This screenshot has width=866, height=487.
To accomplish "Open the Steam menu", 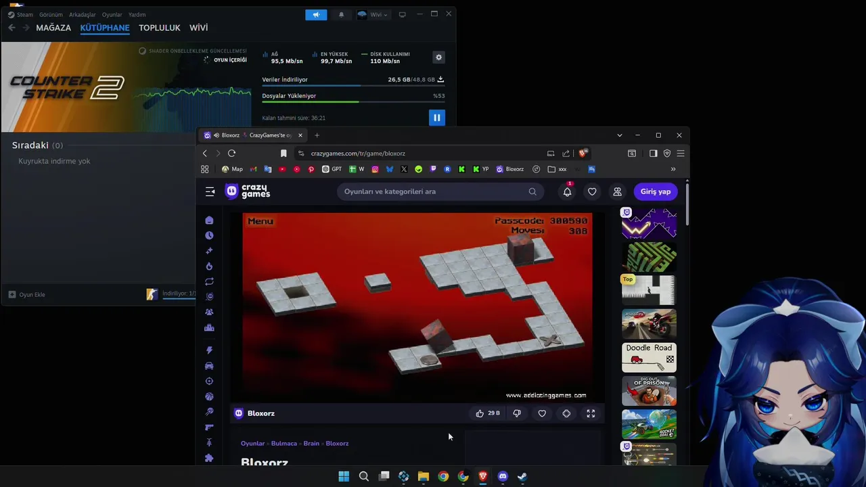I will [x=20, y=14].
